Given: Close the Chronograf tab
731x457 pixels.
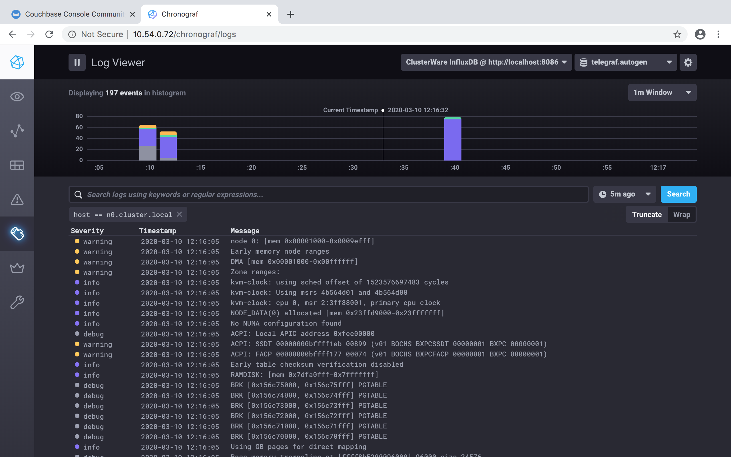Looking at the screenshot, I should click(269, 14).
